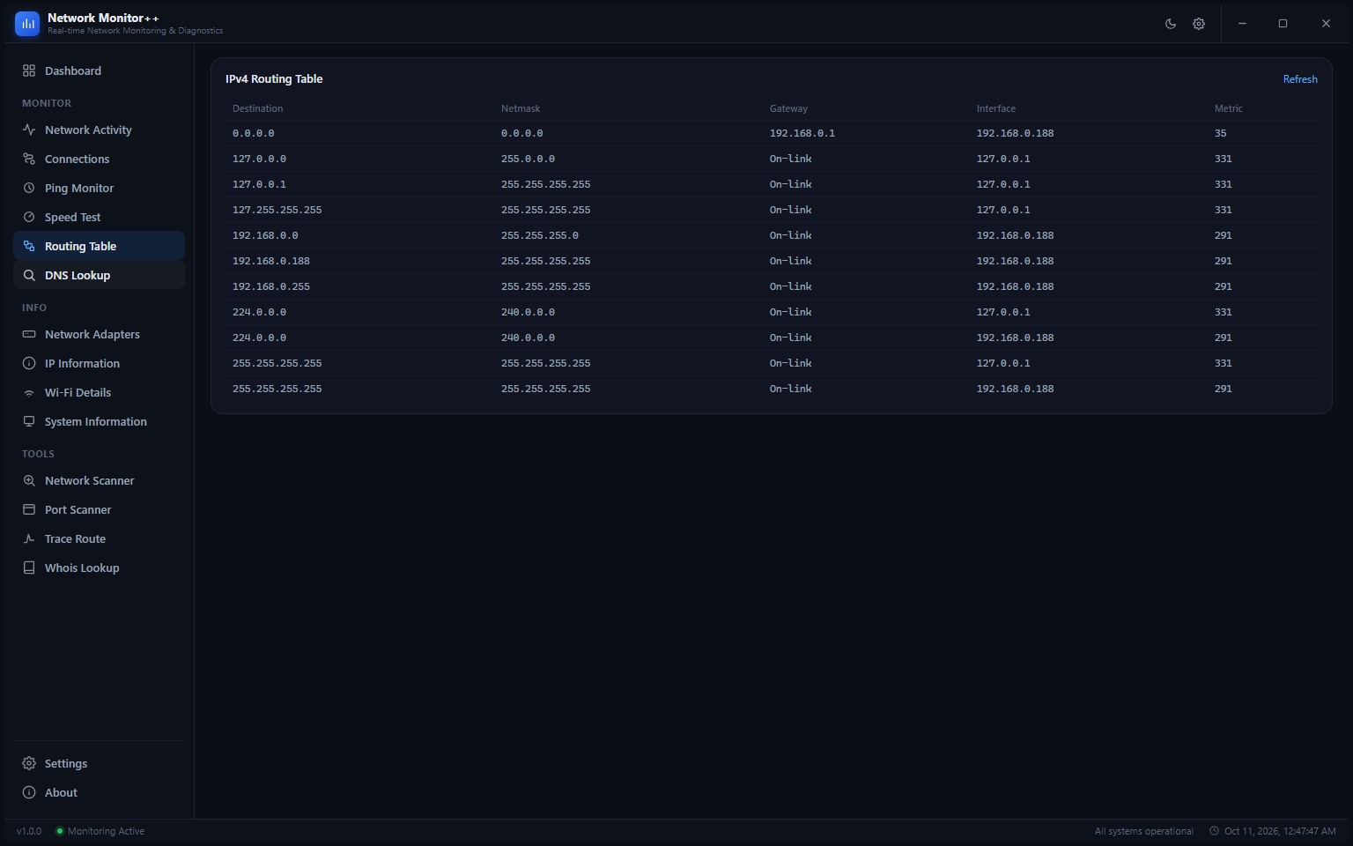Image resolution: width=1353 pixels, height=846 pixels.
Task: Click the Connections sidebar icon
Action: (29, 159)
